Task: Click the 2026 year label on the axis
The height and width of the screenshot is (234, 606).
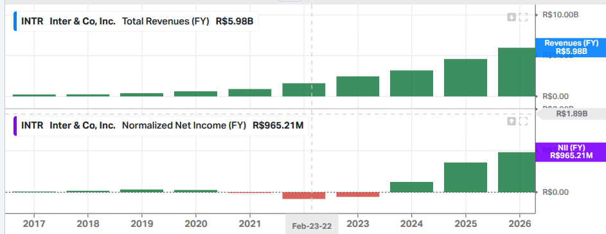Action: [519, 224]
